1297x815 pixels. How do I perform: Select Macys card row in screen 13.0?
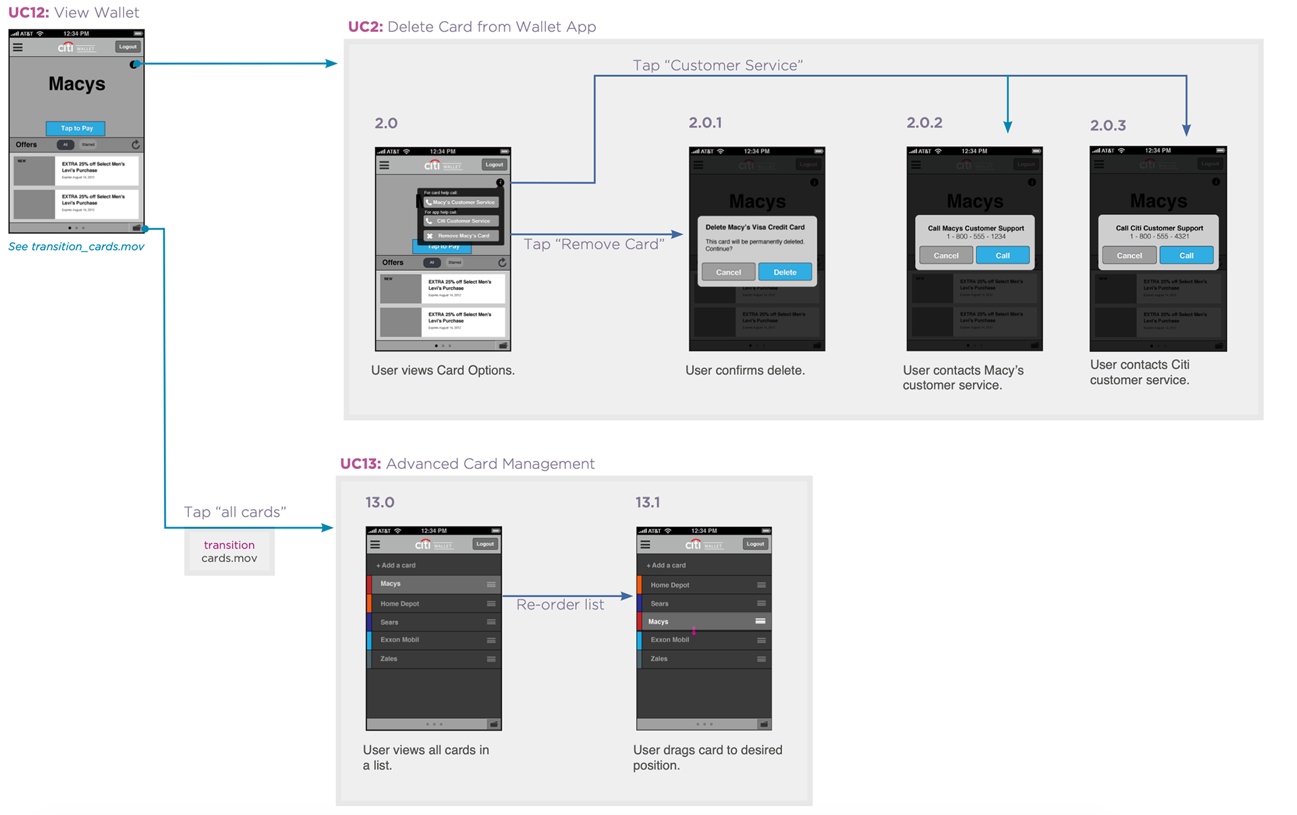click(434, 584)
